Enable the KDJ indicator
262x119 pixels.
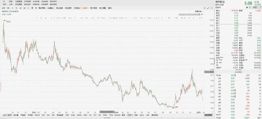[x=44, y=115]
